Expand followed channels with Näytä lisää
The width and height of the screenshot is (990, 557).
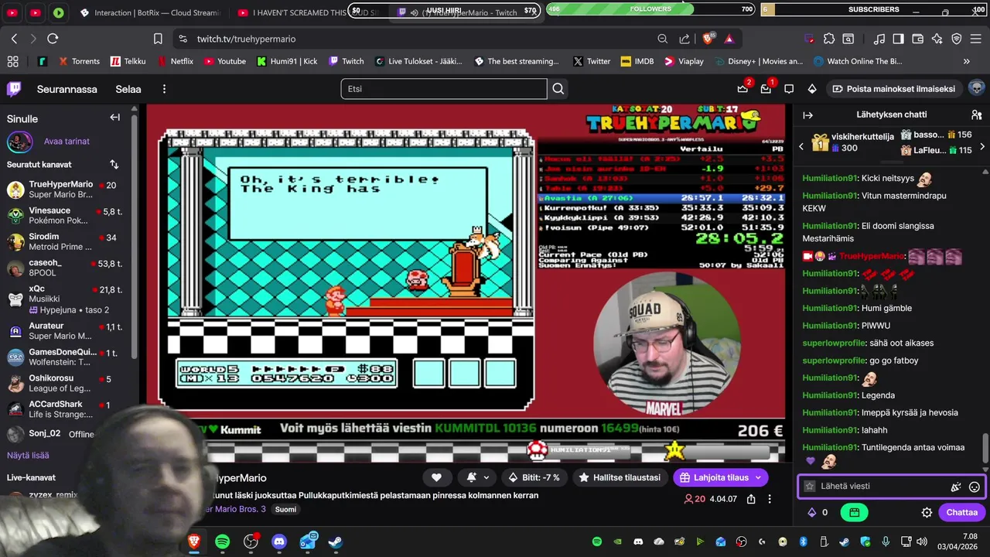(x=28, y=456)
